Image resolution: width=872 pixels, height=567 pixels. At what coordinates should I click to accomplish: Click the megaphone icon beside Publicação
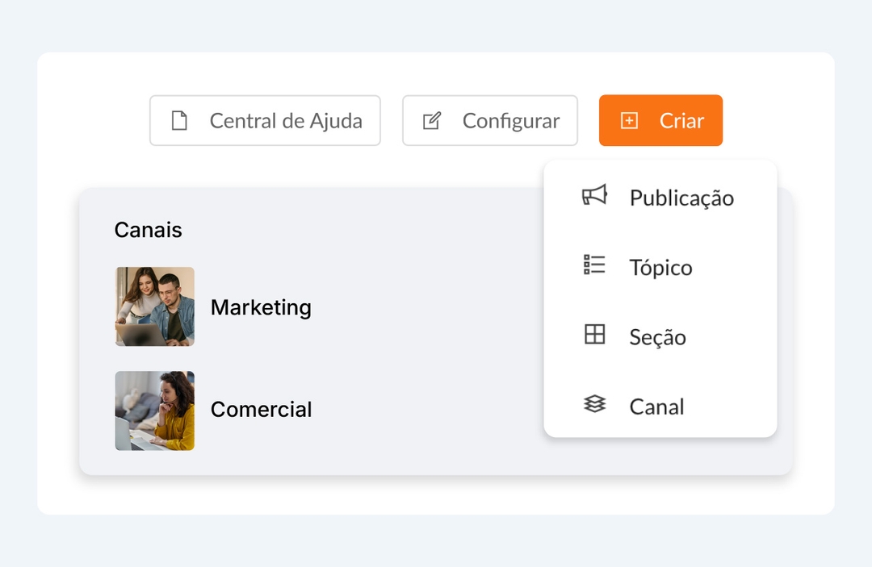[594, 195]
